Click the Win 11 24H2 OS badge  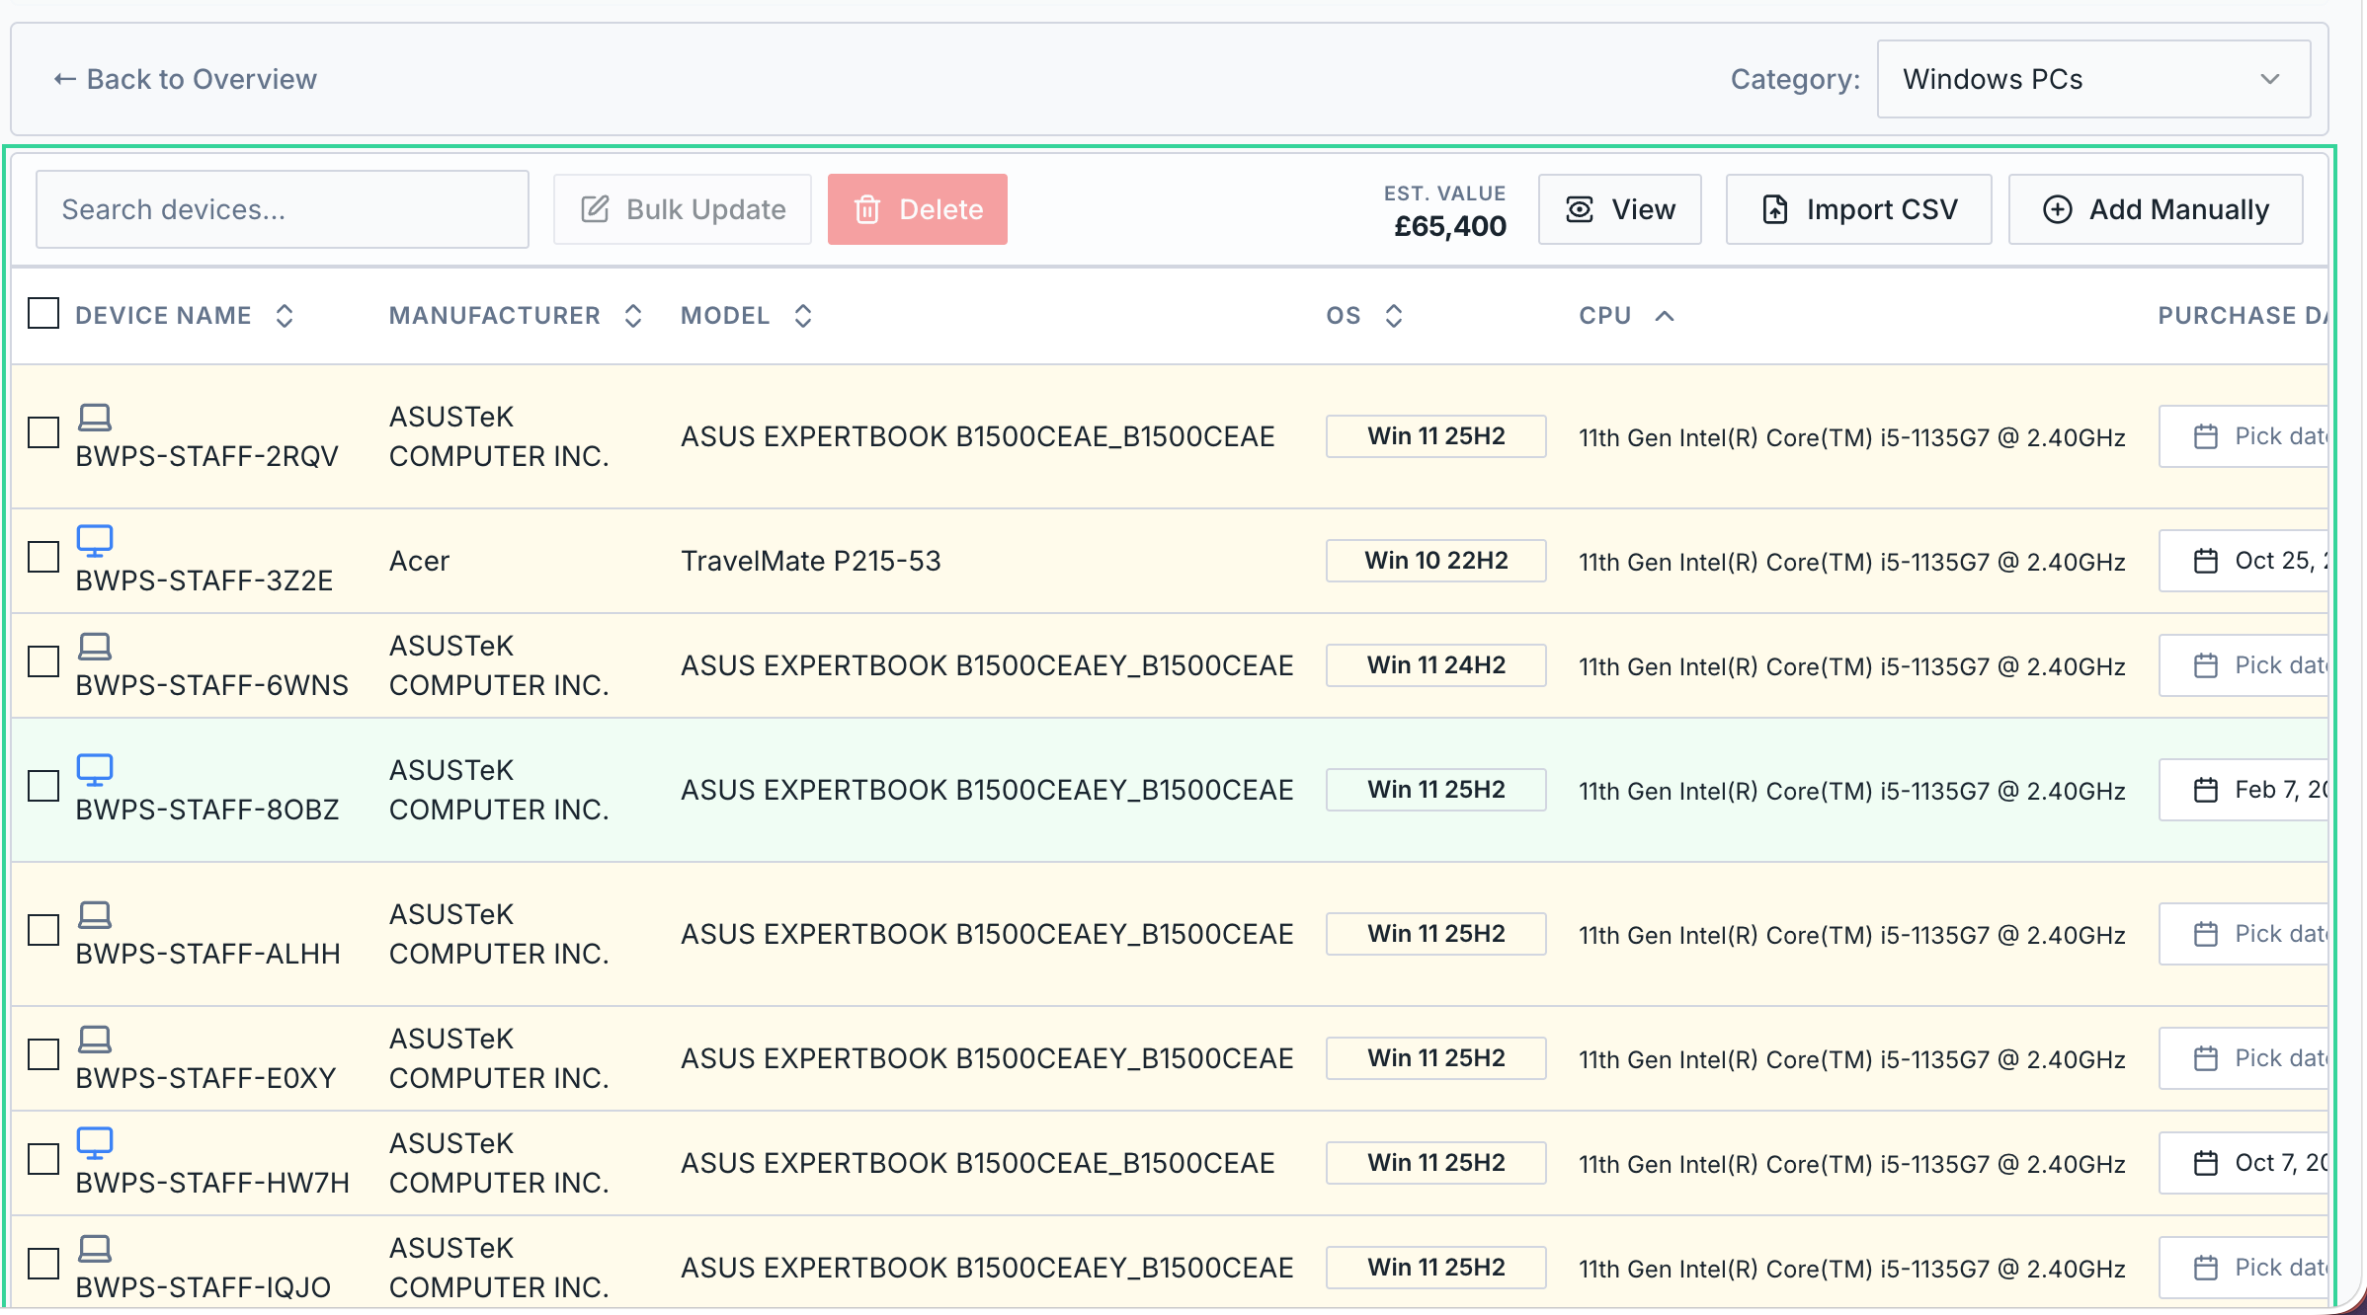(1436, 665)
